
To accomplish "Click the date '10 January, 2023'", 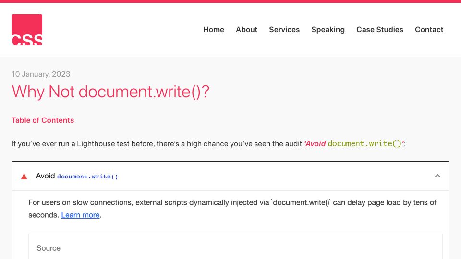I will [41, 74].
